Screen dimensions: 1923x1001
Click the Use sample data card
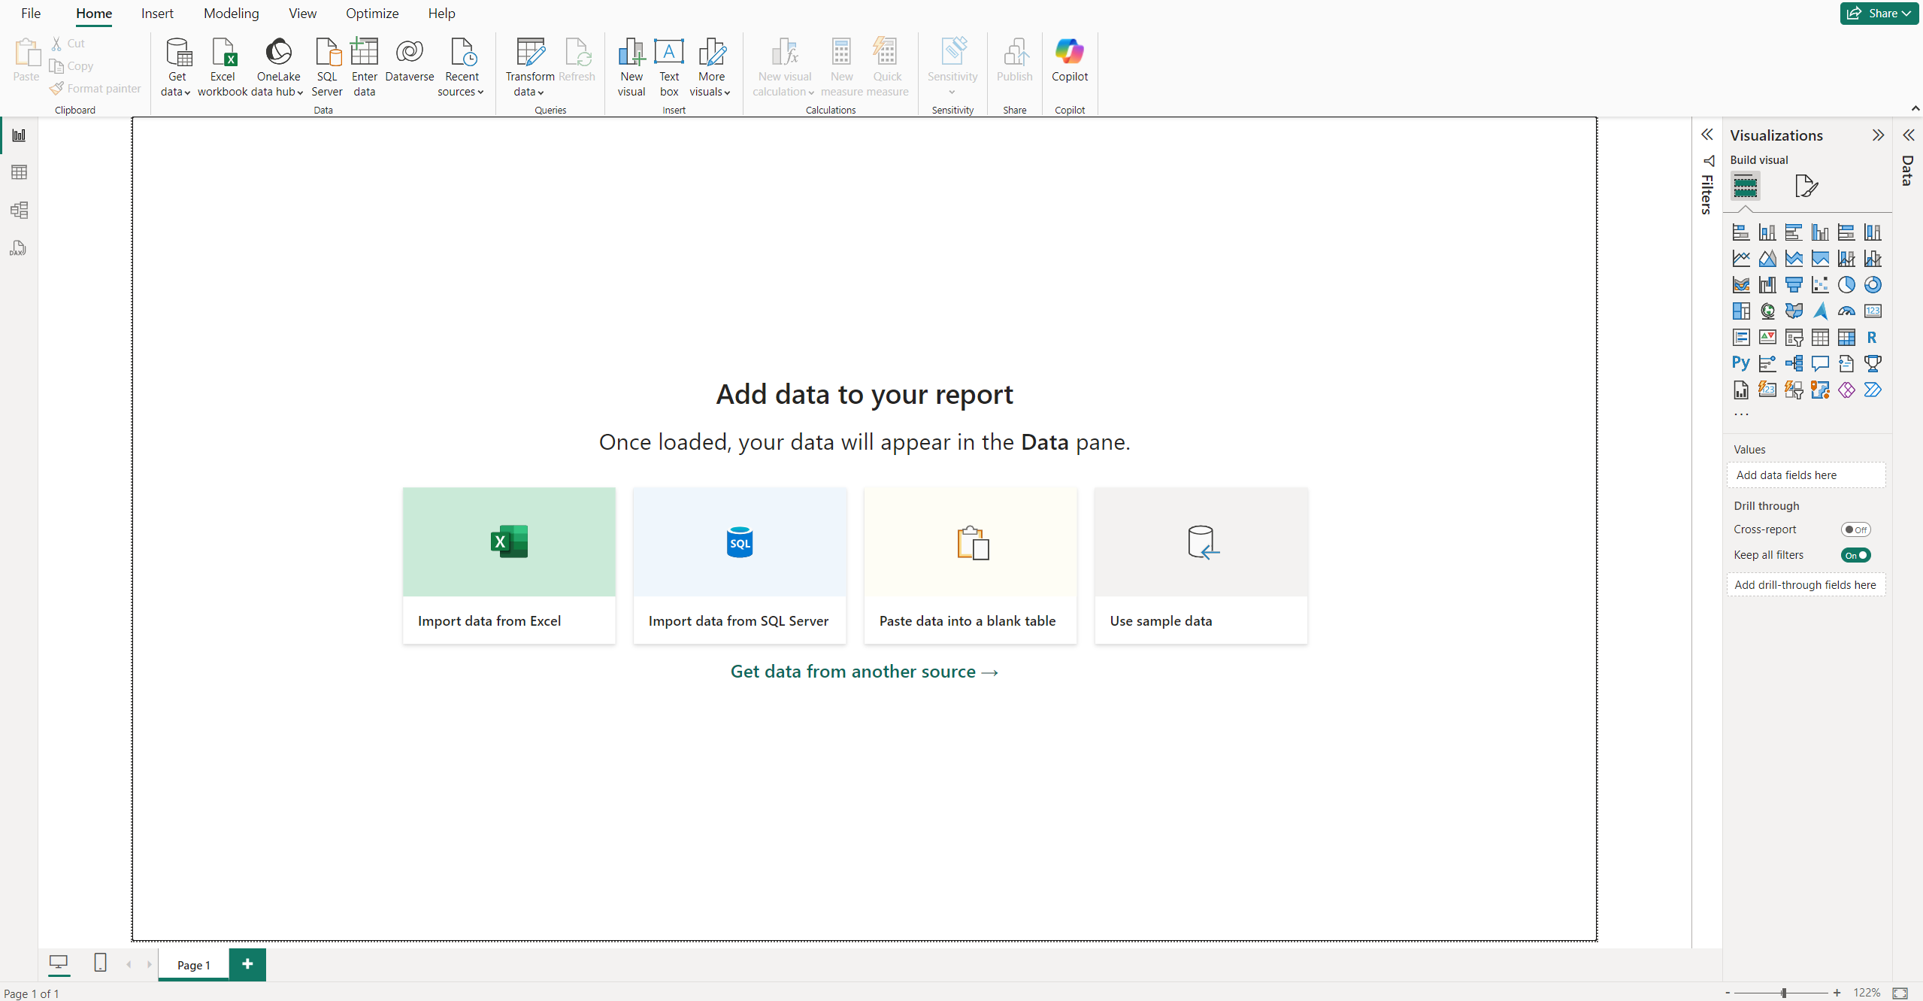(1201, 566)
